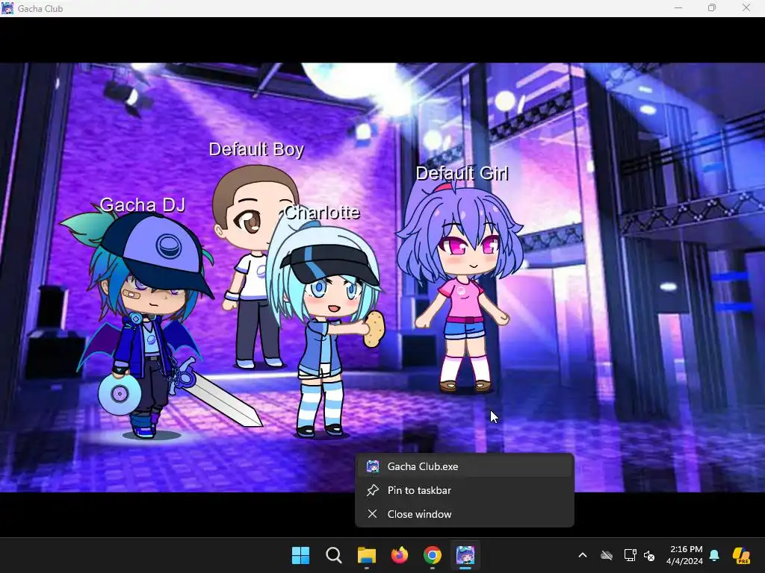Click the X icon beside Close window
The width and height of the screenshot is (765, 573).
pos(373,514)
